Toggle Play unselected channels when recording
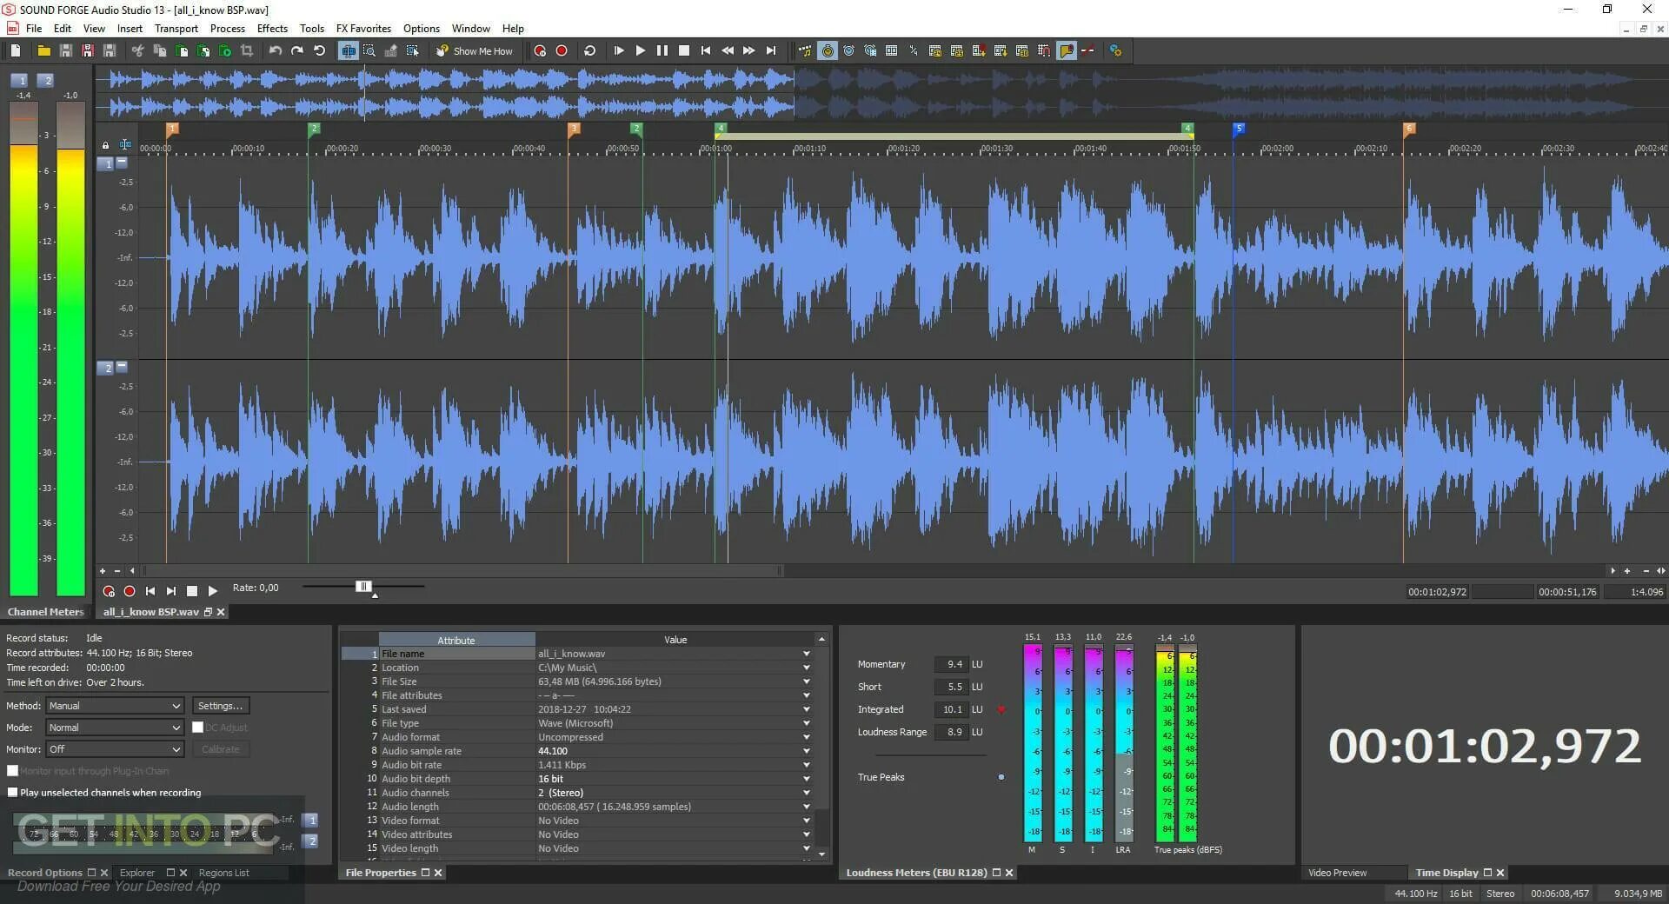Viewport: 1669px width, 904px height. 12,792
